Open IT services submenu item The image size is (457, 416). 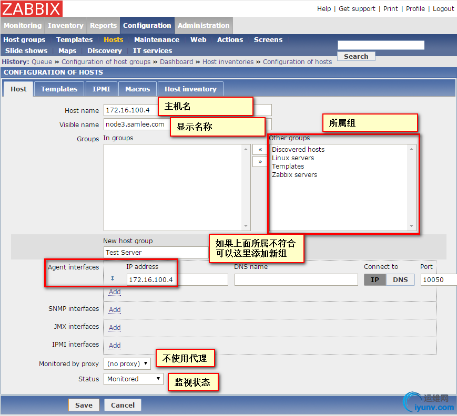pyautogui.click(x=153, y=50)
